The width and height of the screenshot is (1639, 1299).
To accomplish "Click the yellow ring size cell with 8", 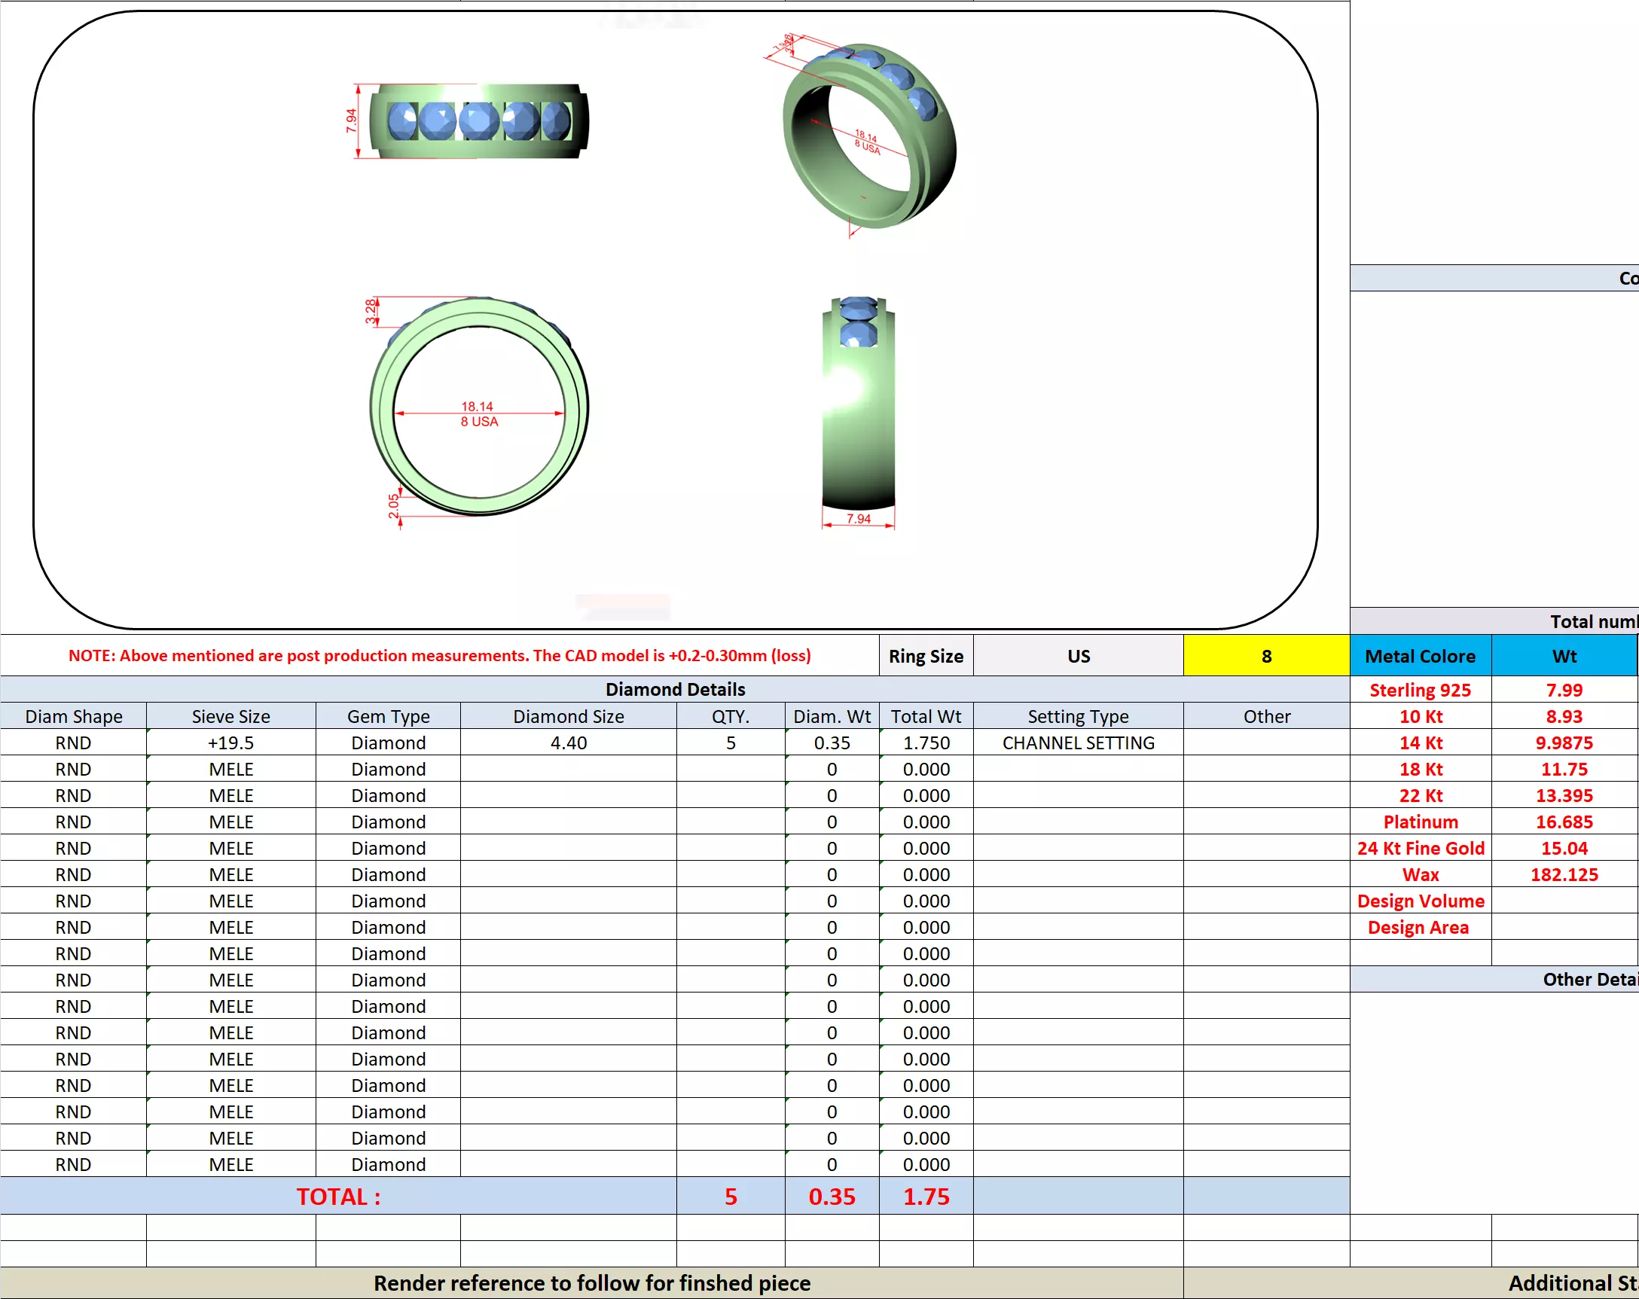I will (1265, 655).
